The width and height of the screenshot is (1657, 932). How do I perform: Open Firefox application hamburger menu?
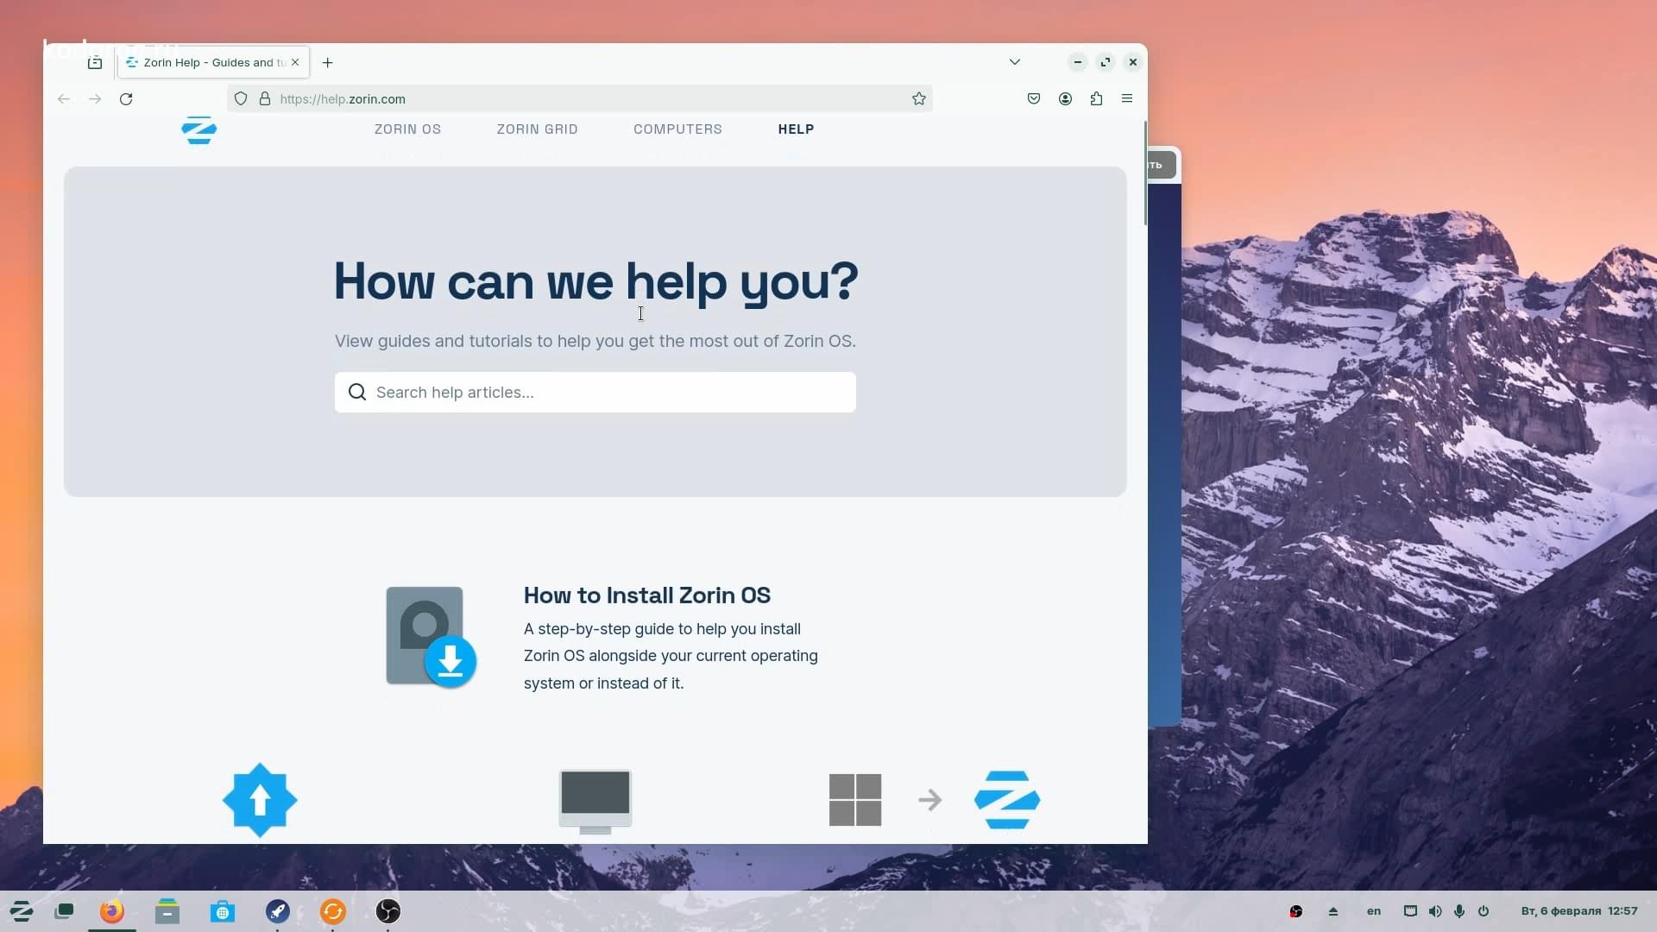(1127, 99)
